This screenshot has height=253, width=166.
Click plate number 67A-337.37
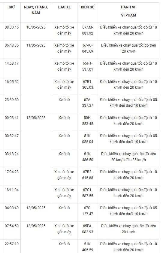(x=88, y=102)
